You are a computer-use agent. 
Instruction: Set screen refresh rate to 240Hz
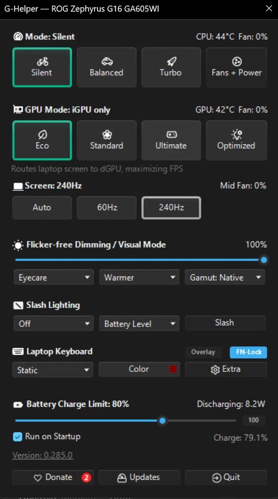(171, 208)
